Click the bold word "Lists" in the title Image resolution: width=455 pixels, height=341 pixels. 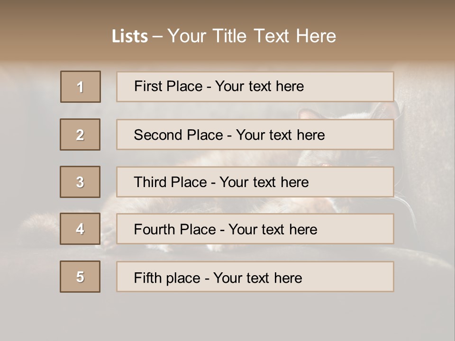tap(130, 36)
